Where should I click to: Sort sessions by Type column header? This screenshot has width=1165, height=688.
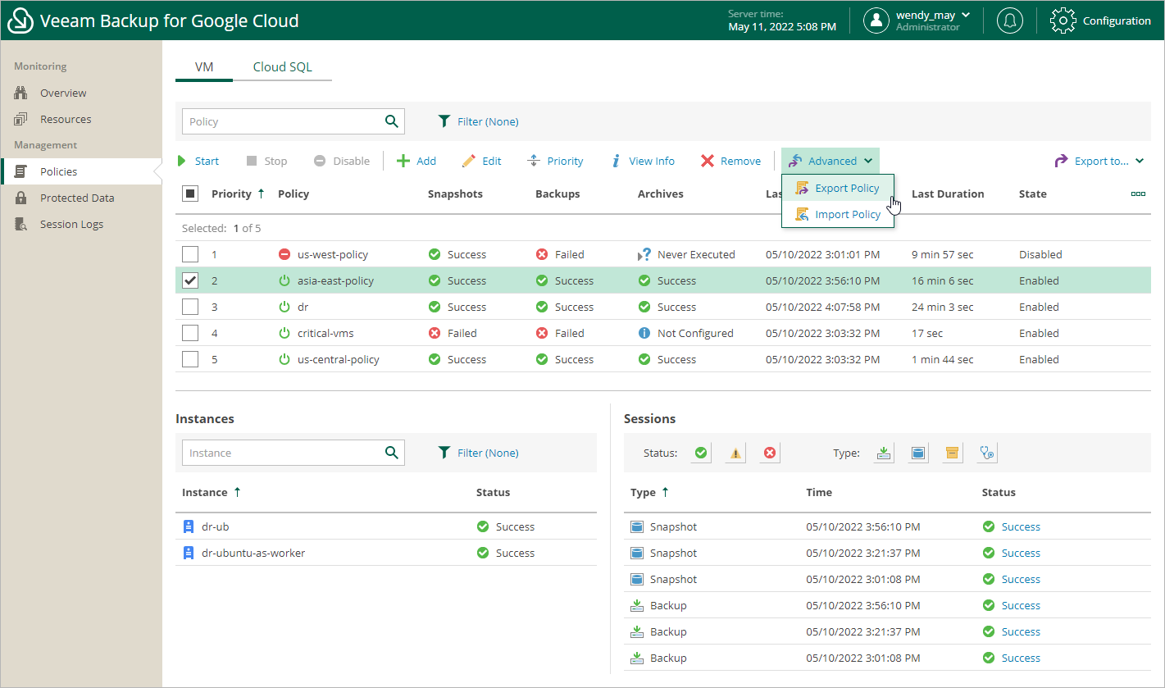pos(650,492)
